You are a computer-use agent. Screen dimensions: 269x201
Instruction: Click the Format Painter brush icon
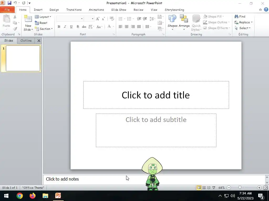[15, 29]
